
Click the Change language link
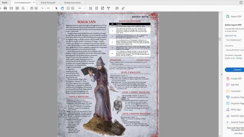pos(239,58)
